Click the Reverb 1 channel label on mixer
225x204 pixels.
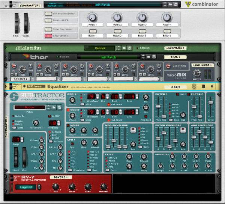pos(20,79)
